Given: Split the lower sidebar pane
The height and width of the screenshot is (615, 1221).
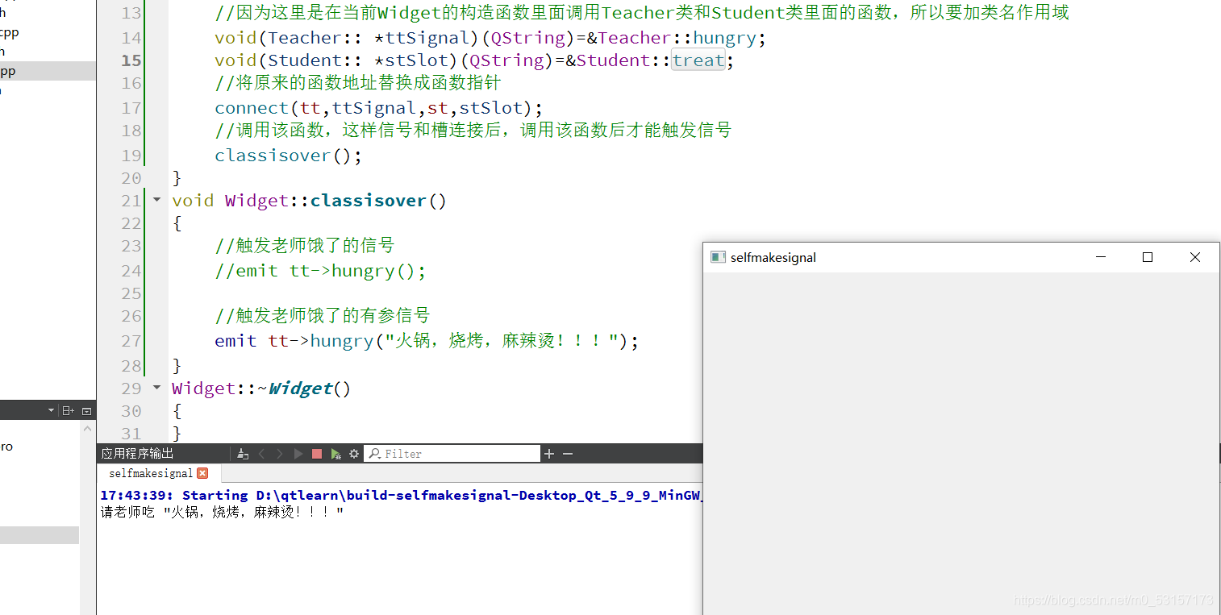Looking at the screenshot, I should pos(68,410).
